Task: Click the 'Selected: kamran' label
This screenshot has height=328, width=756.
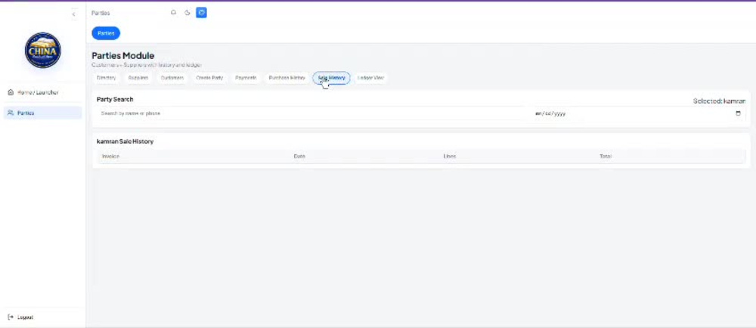Action: coord(720,101)
